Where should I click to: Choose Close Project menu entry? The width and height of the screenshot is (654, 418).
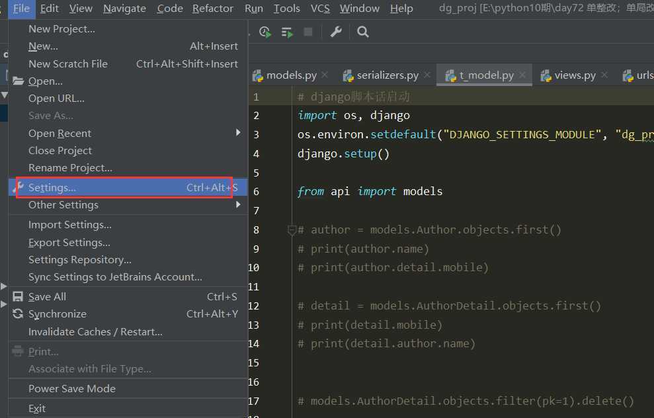128,151
